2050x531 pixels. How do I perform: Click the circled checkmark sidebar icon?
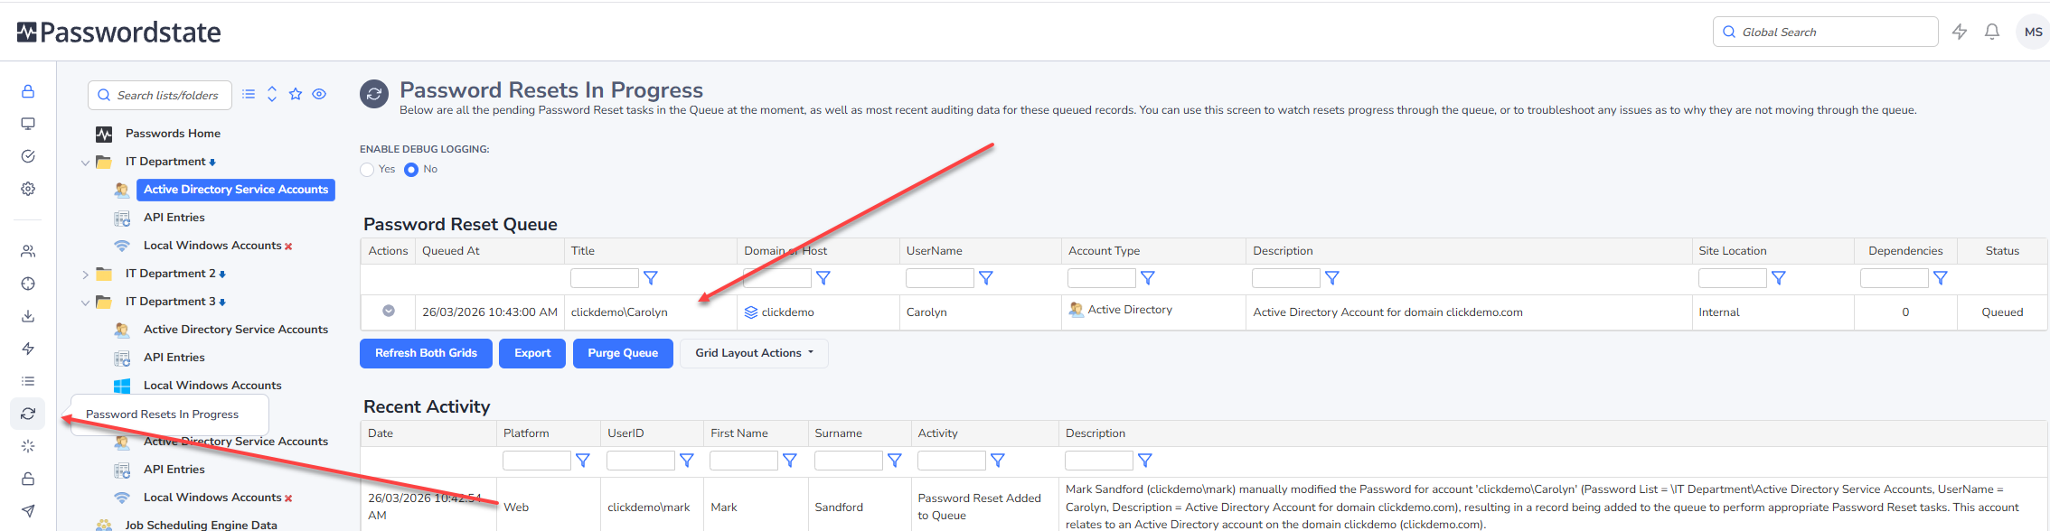[28, 156]
